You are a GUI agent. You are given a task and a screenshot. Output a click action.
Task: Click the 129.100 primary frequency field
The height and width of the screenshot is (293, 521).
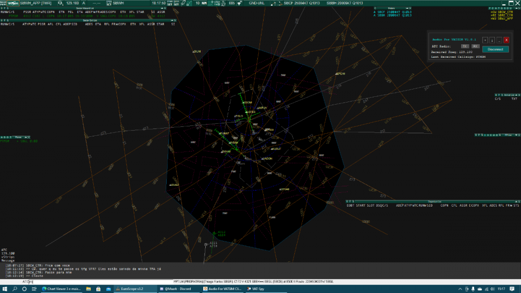pyautogui.click(x=72, y=3)
